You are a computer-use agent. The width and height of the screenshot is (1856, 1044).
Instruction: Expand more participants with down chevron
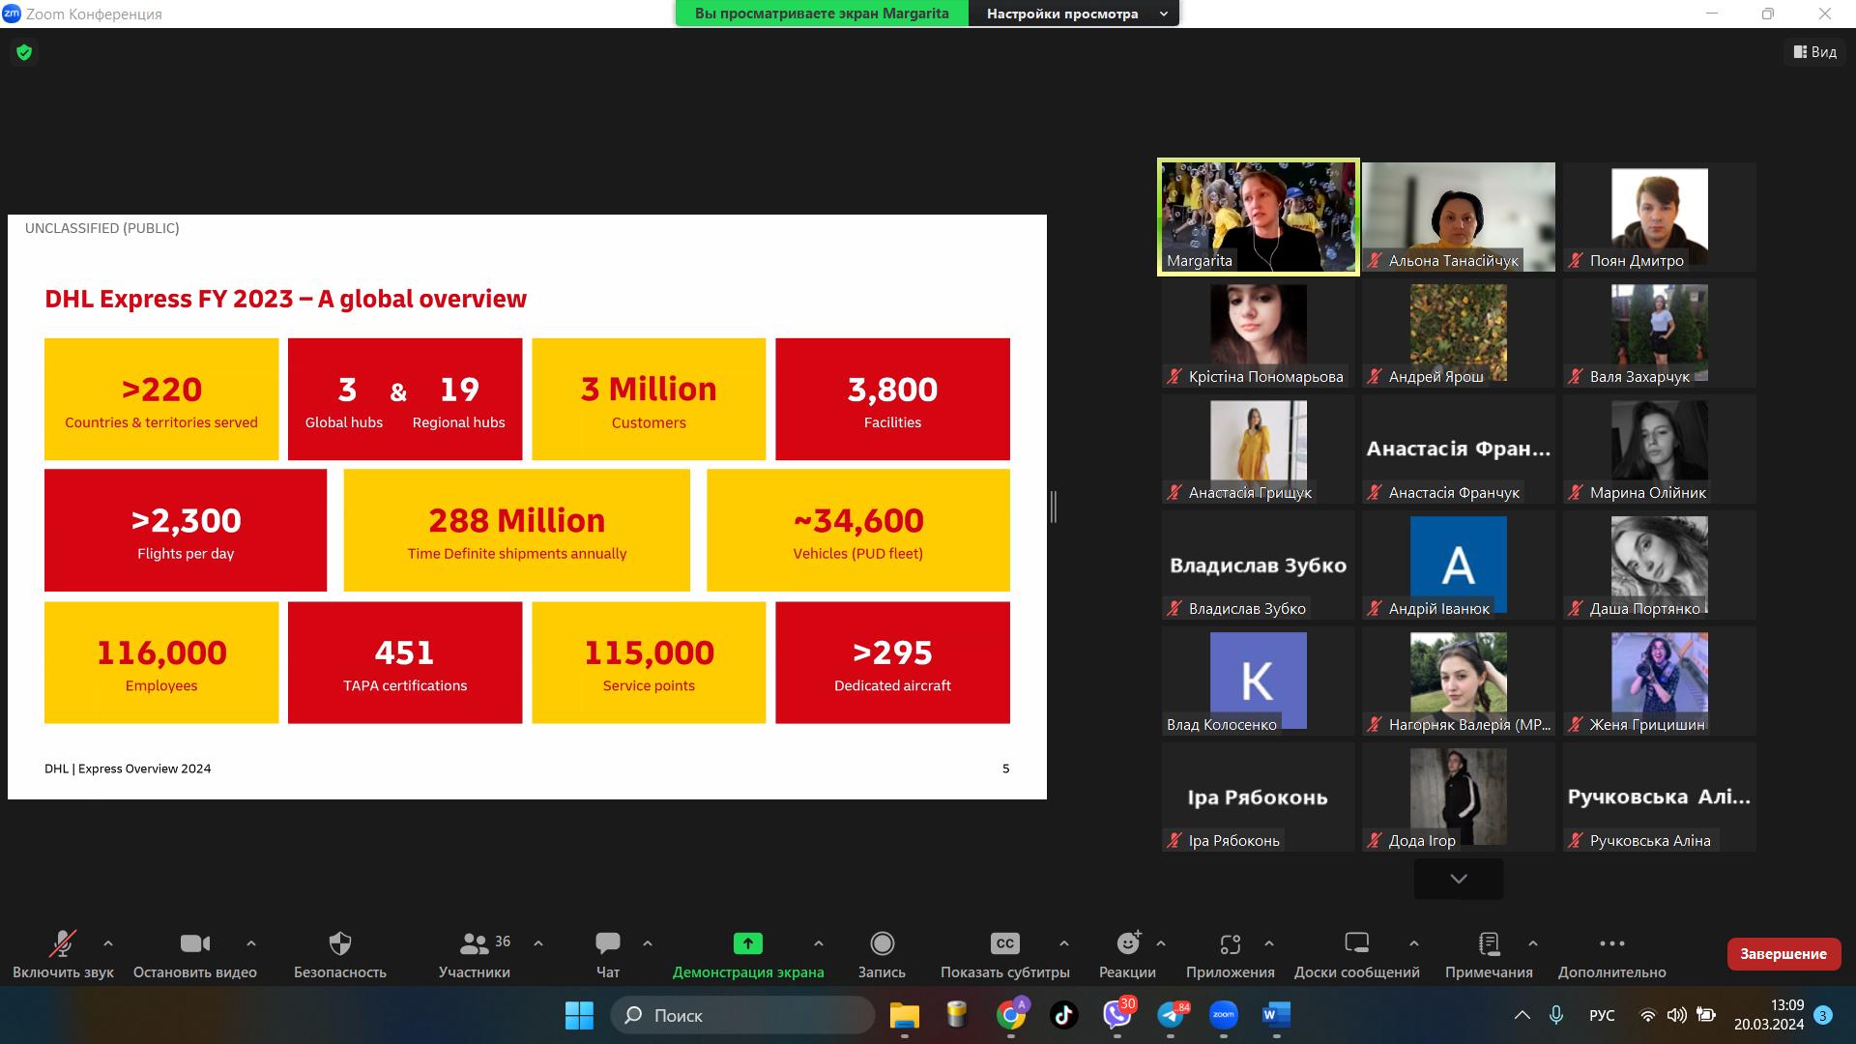pos(1458,879)
